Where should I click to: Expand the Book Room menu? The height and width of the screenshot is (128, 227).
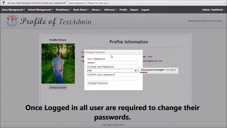81,10
